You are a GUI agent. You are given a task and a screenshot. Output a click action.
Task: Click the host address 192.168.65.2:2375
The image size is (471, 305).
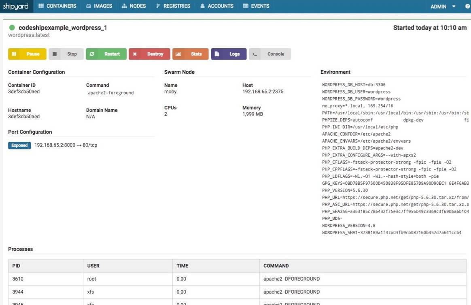(263, 92)
